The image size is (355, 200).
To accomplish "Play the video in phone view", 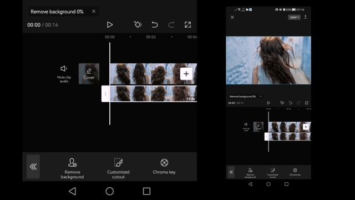I will pyautogui.click(x=268, y=103).
